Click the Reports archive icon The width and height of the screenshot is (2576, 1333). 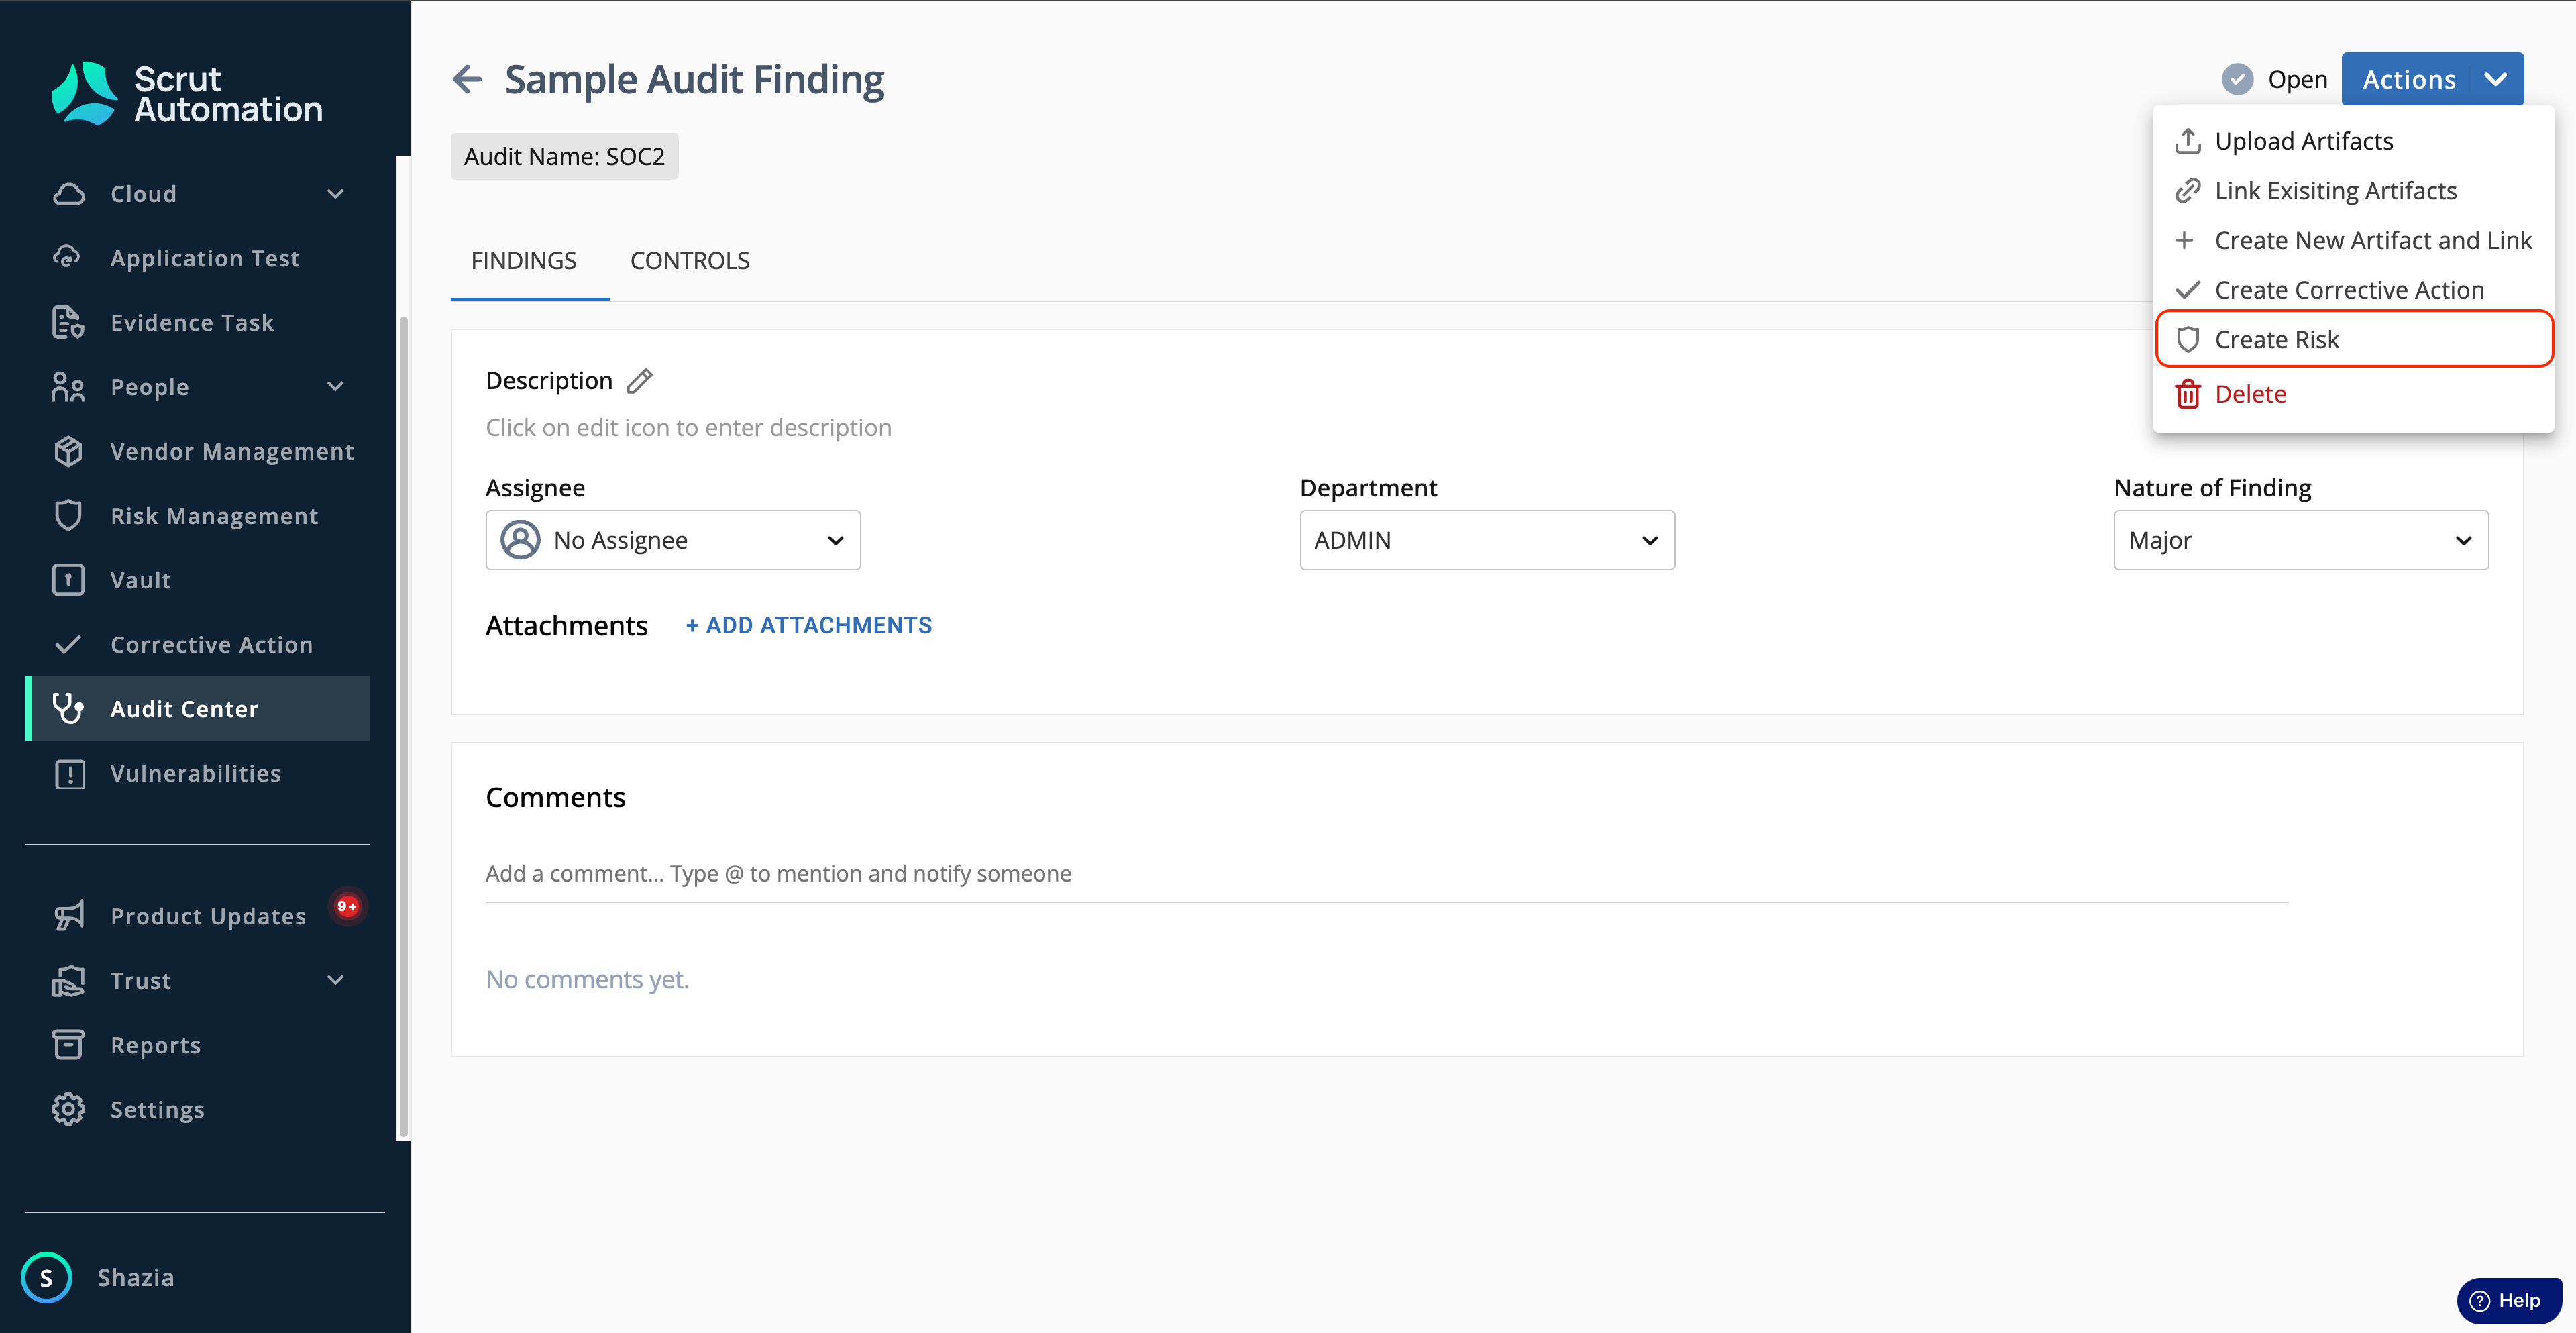click(68, 1044)
